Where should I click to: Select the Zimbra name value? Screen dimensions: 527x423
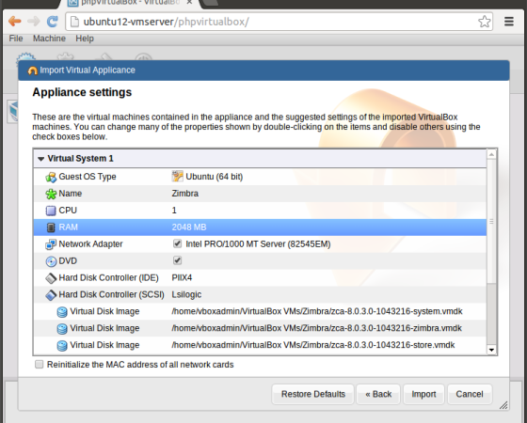[185, 194]
